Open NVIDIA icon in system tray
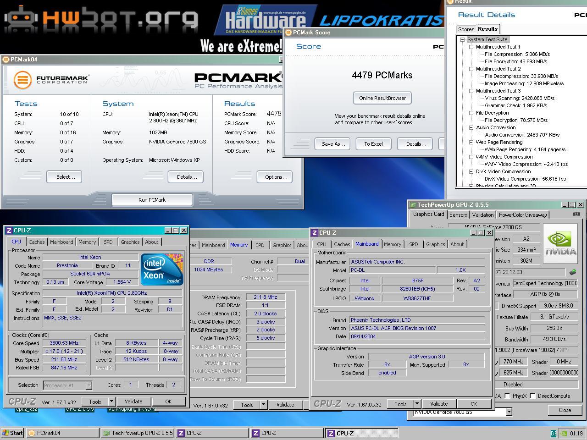This screenshot has width=587, height=440. point(564,433)
